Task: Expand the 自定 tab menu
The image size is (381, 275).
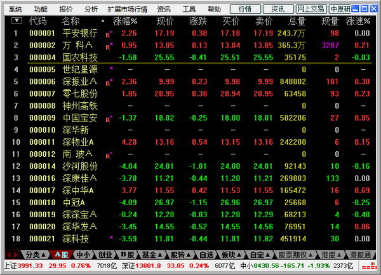Action: (x=267, y=255)
